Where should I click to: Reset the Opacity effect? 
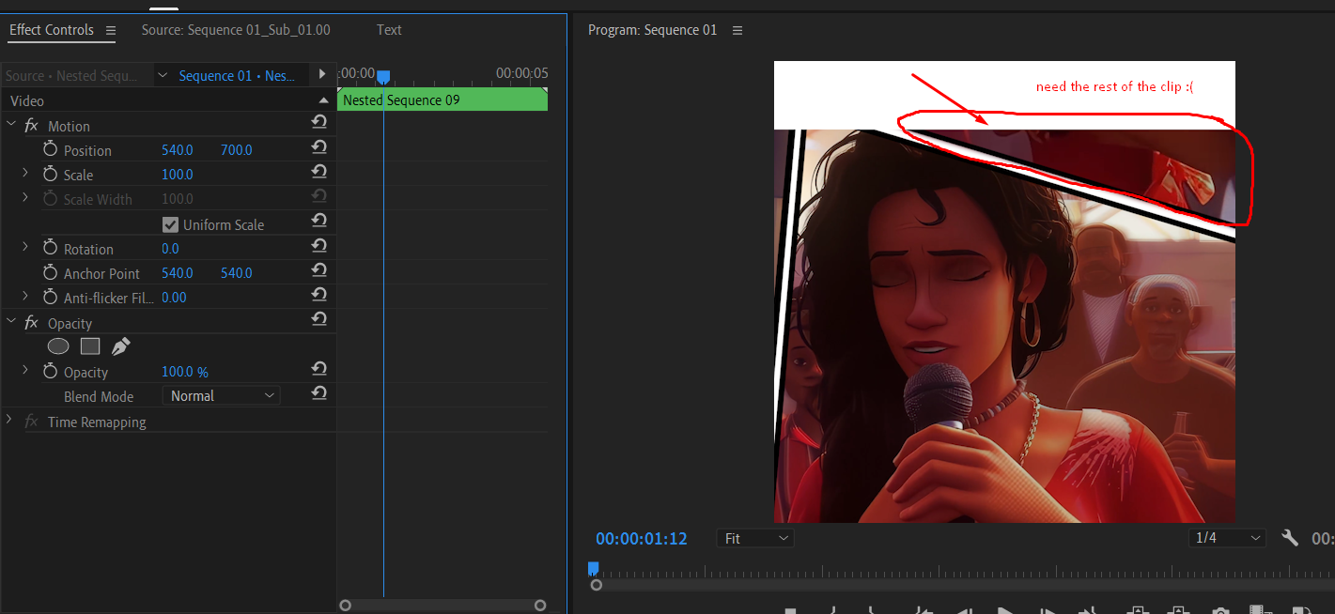click(318, 319)
